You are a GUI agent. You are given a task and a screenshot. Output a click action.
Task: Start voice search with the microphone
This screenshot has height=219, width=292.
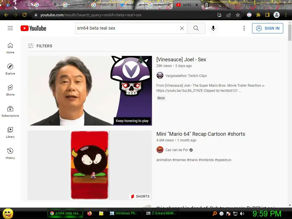(213, 28)
